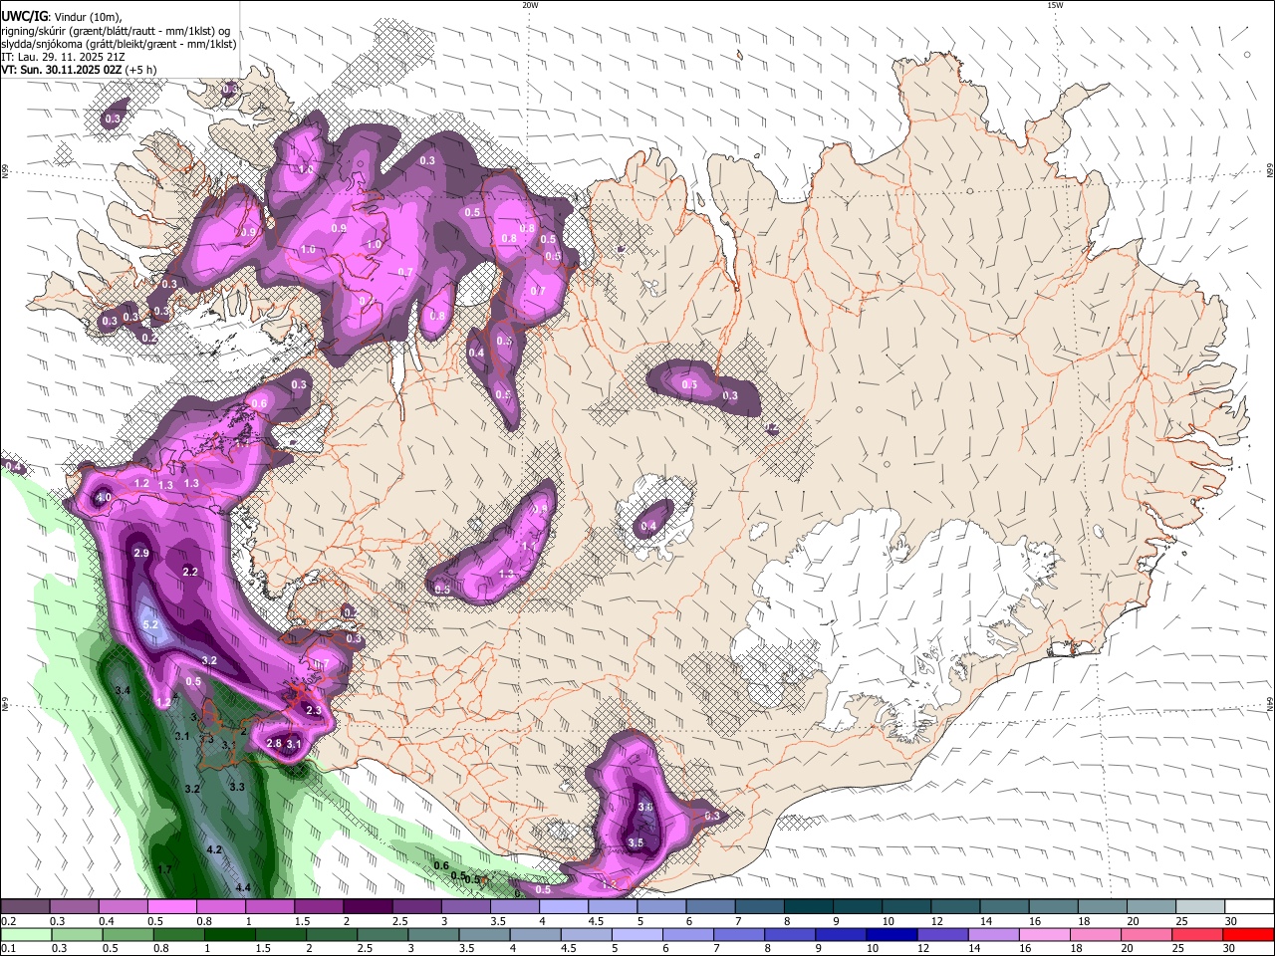Screen dimensions: 1275x956
Task: Click the 'slydda/snjókoma' legend description line
Action: click(119, 44)
